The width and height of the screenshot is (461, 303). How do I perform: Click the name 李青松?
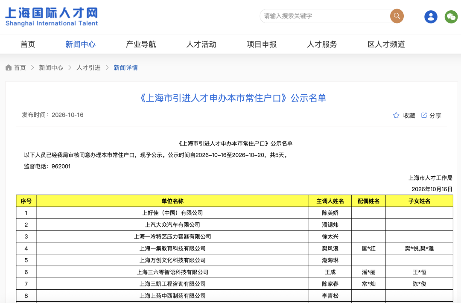pyautogui.click(x=330, y=296)
